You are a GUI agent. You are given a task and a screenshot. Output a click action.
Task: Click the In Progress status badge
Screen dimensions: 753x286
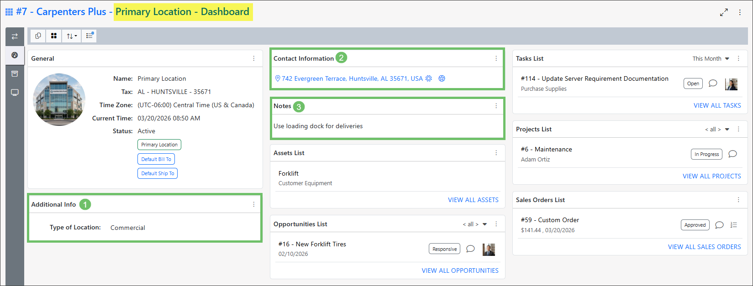[706, 154]
